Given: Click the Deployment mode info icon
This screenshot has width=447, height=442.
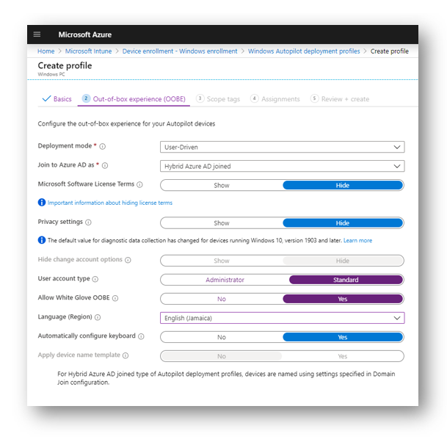Looking at the screenshot, I should click(x=102, y=146).
